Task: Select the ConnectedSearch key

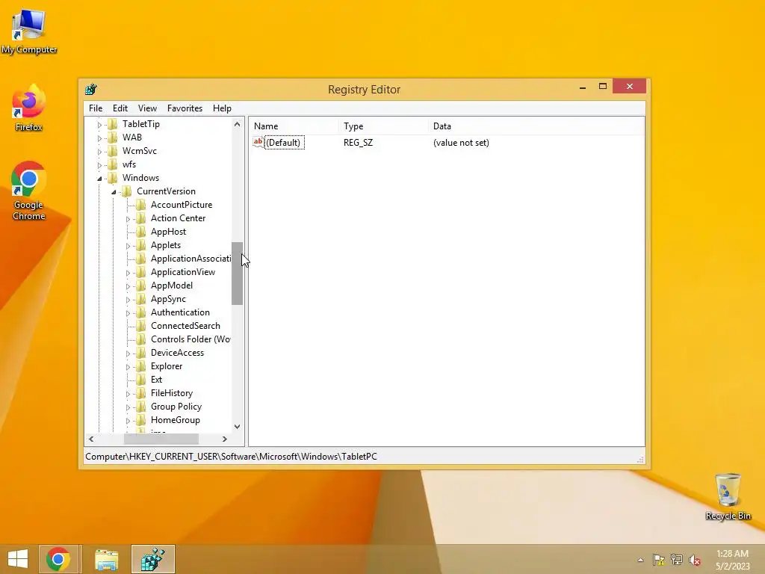Action: [185, 326]
